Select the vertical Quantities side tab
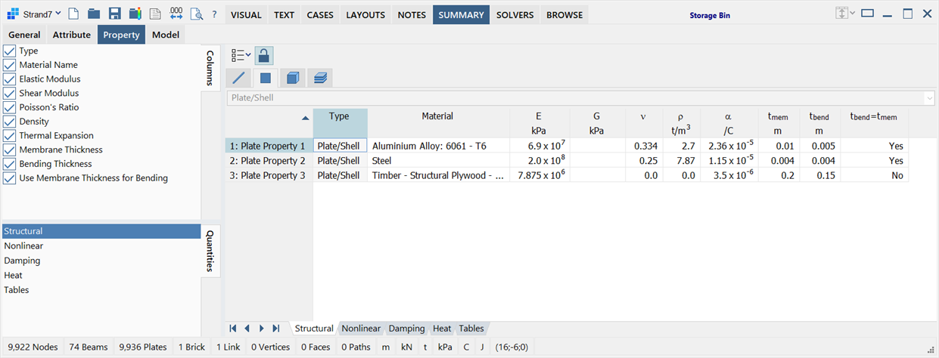Image resolution: width=939 pixels, height=358 pixels. pyautogui.click(x=210, y=251)
